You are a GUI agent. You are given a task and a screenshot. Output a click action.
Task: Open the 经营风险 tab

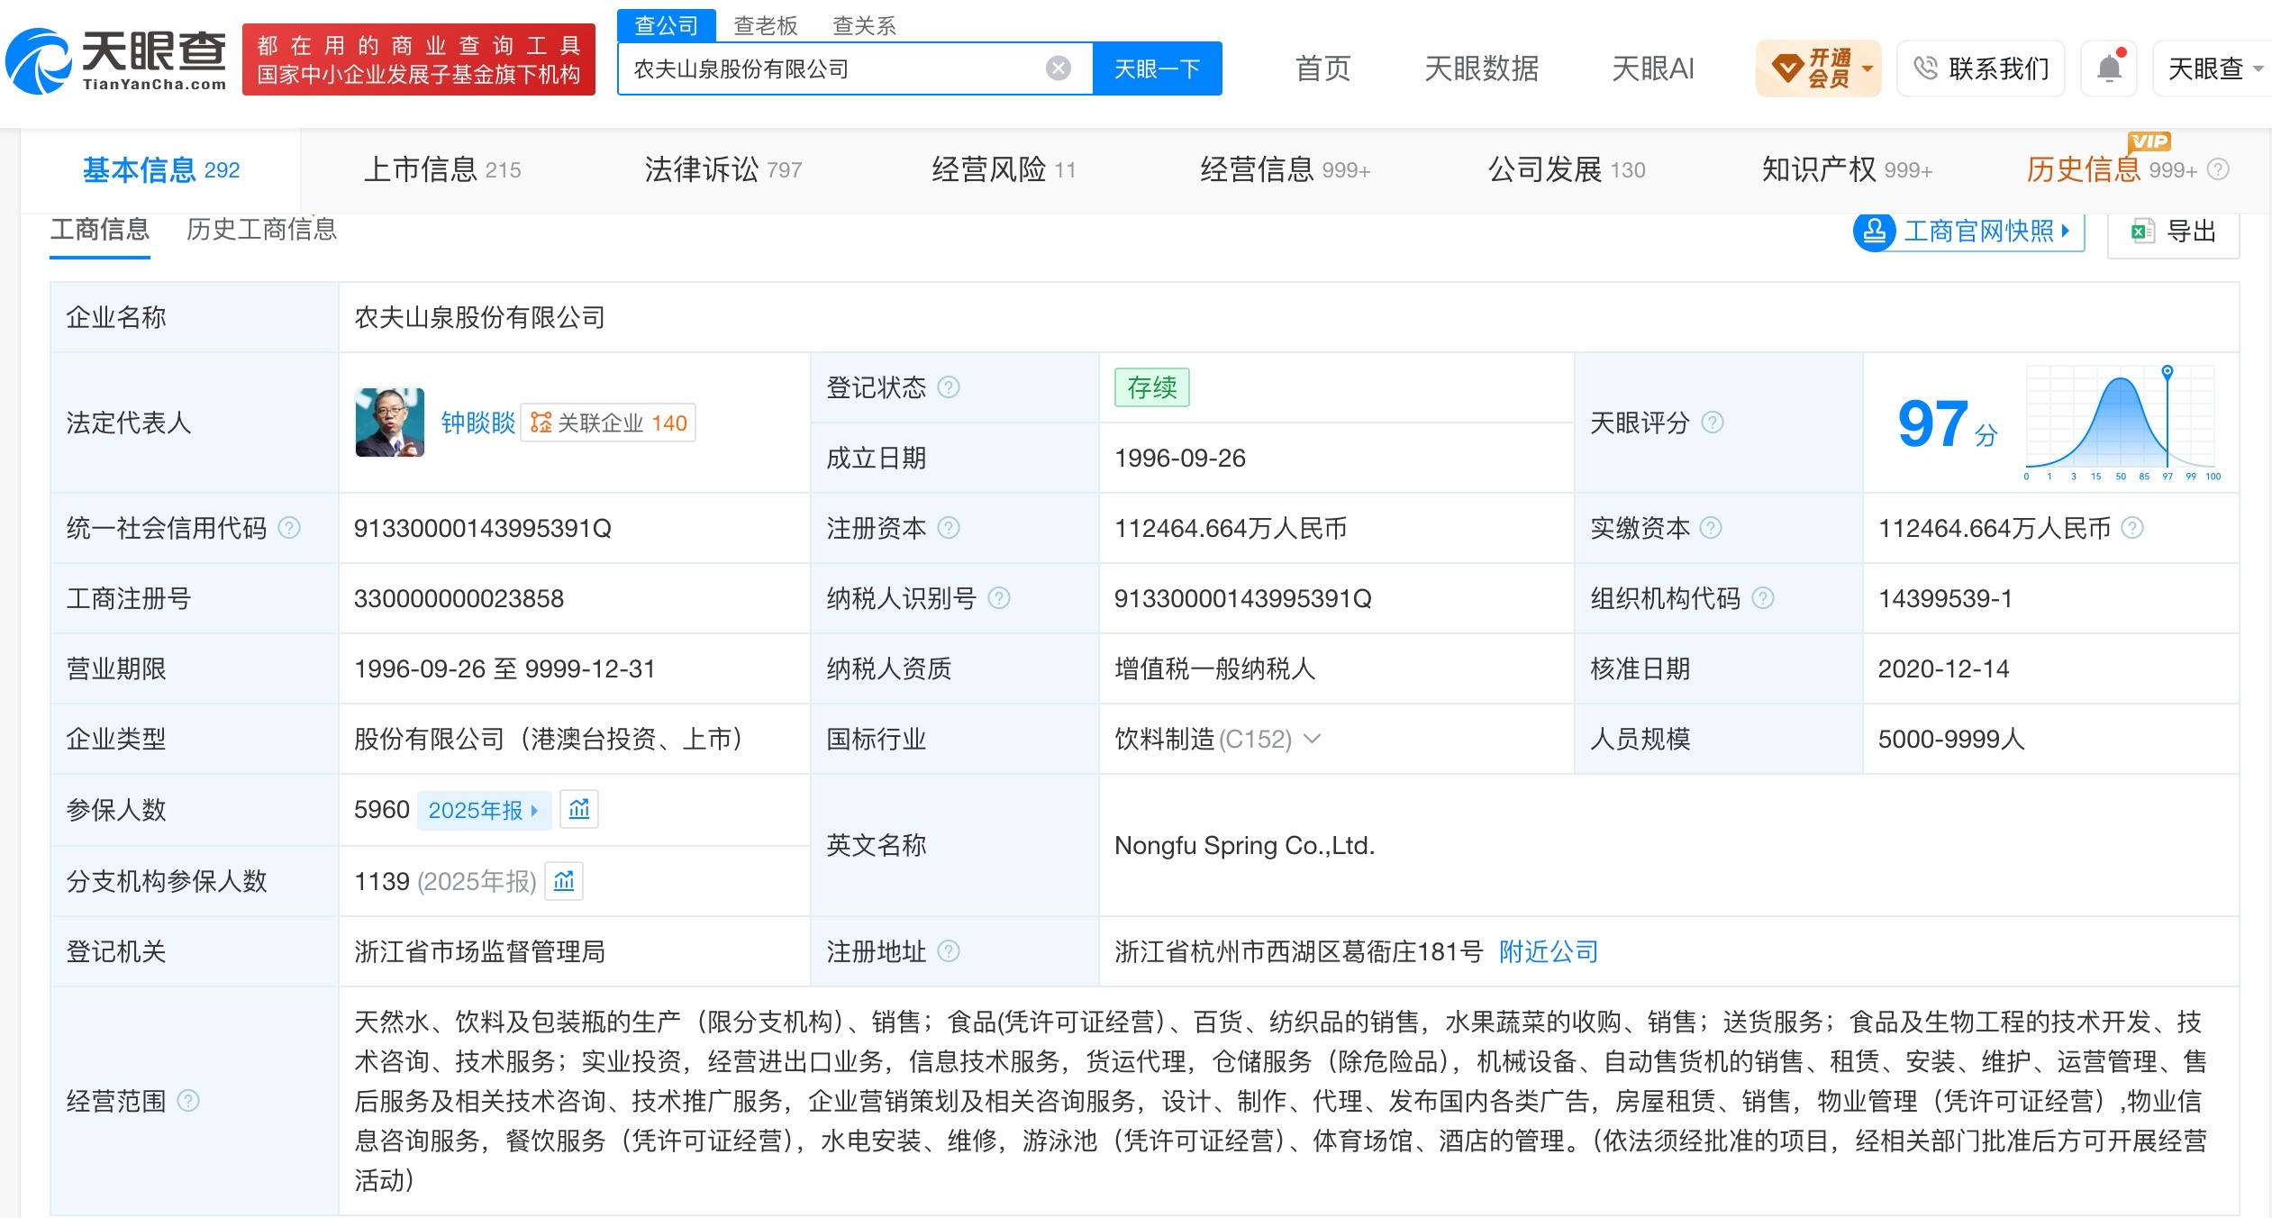pyautogui.click(x=1004, y=169)
